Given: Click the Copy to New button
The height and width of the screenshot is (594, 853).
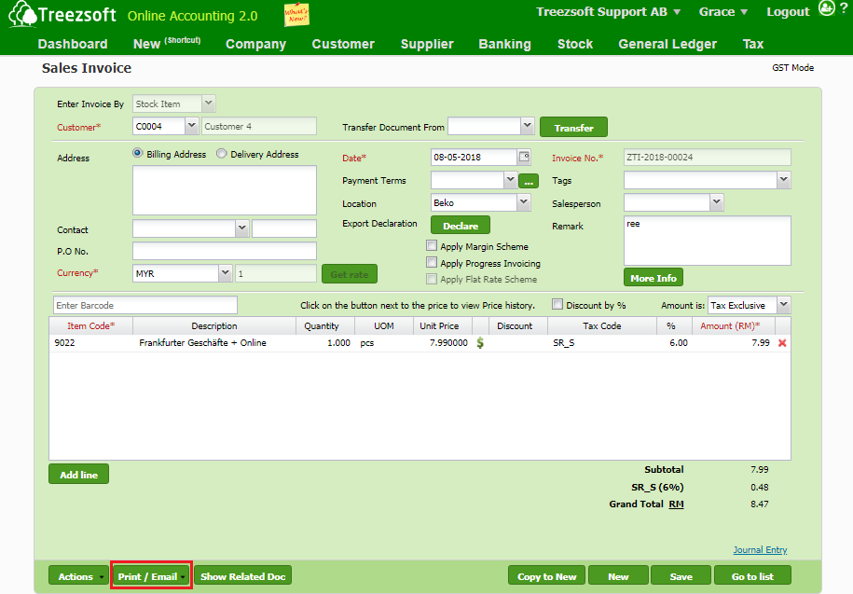Looking at the screenshot, I should [546, 575].
